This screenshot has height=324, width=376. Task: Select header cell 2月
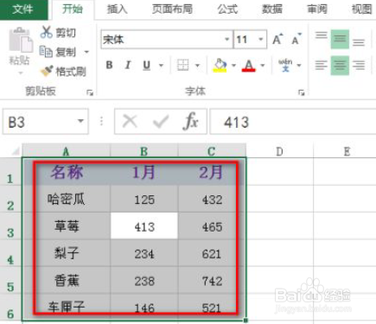tap(212, 172)
